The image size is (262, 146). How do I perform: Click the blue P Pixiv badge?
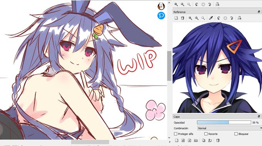coord(161,15)
